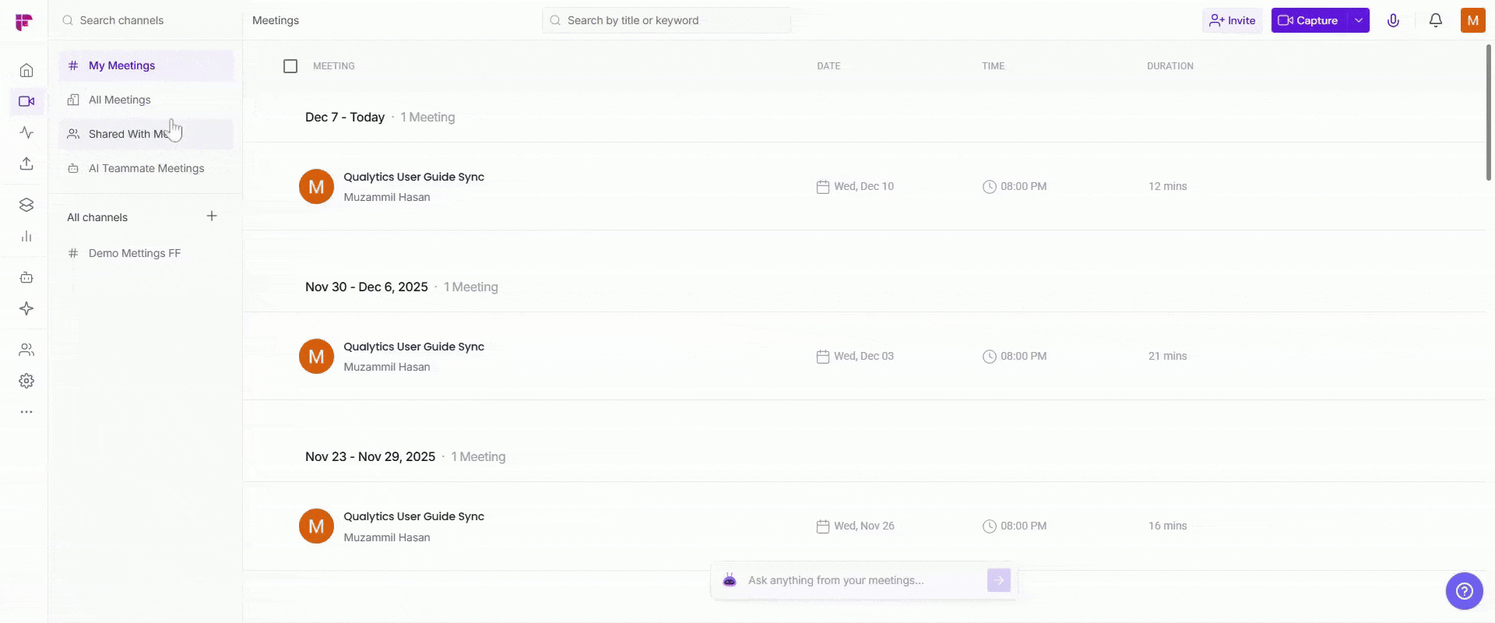Open Qualytics User Guide Sync Nov 26
This screenshot has height=623, width=1495.
[x=413, y=516]
